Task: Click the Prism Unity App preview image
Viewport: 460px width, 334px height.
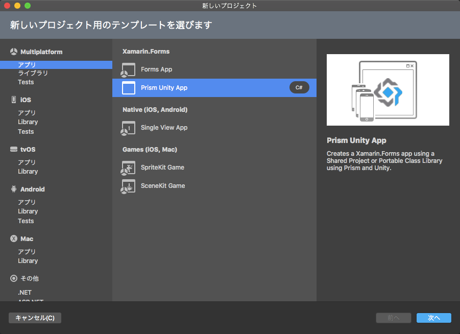Action: tap(388, 90)
